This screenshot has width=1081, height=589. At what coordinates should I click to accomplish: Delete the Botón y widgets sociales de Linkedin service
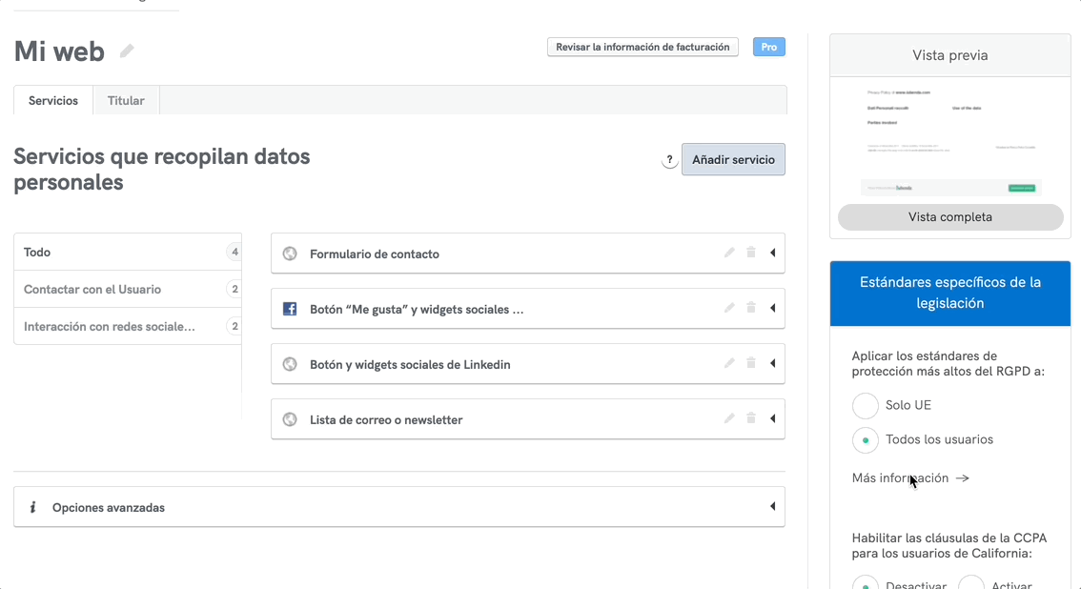coord(750,363)
